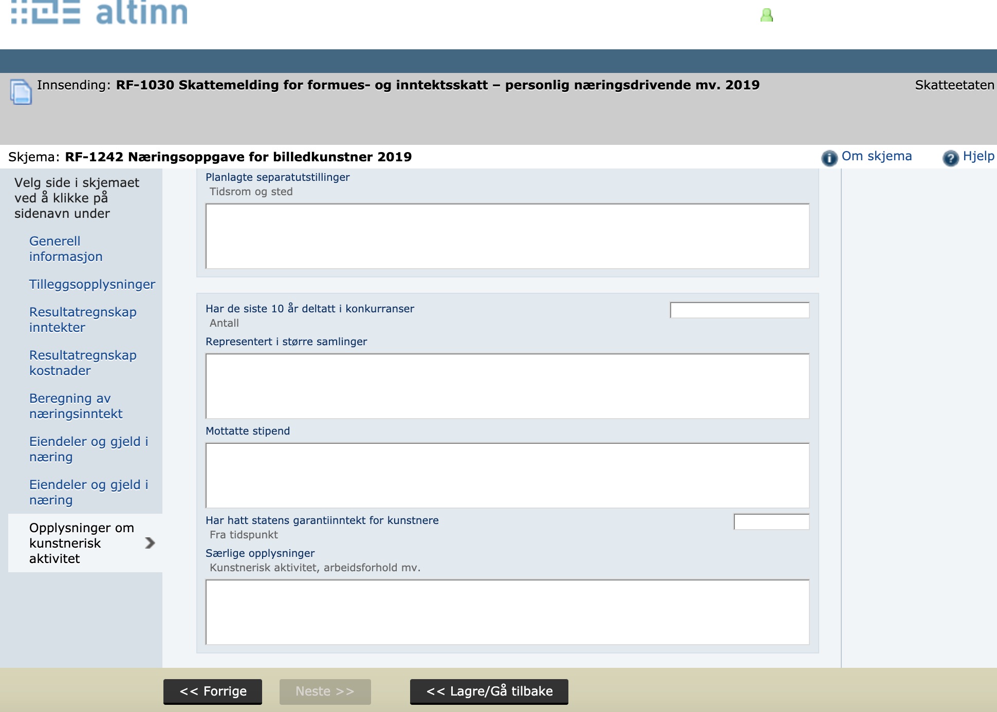The height and width of the screenshot is (712, 997).
Task: Focus the Planlagte separatutstillinger text area
Action: (x=507, y=236)
